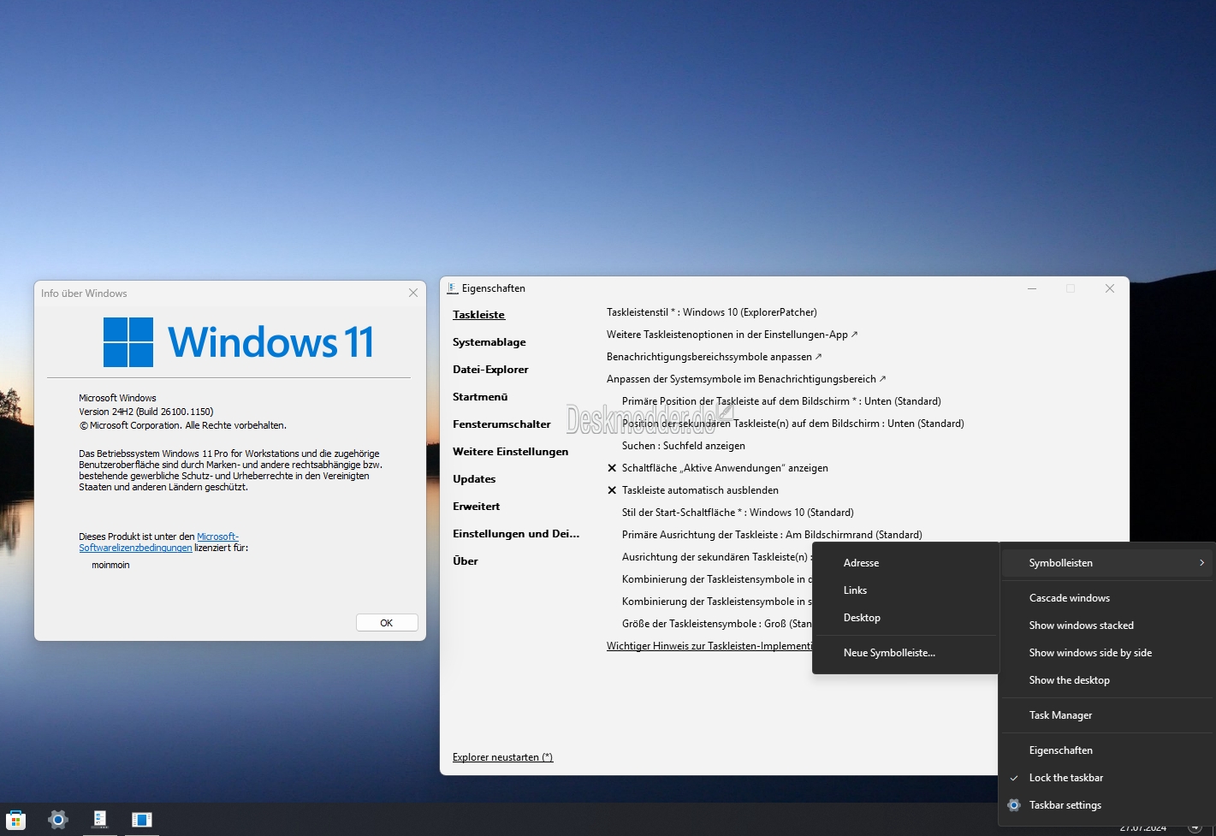The image size is (1216, 836).
Task: Click the Windows 11 logo in the Info dialog
Action: (239, 342)
